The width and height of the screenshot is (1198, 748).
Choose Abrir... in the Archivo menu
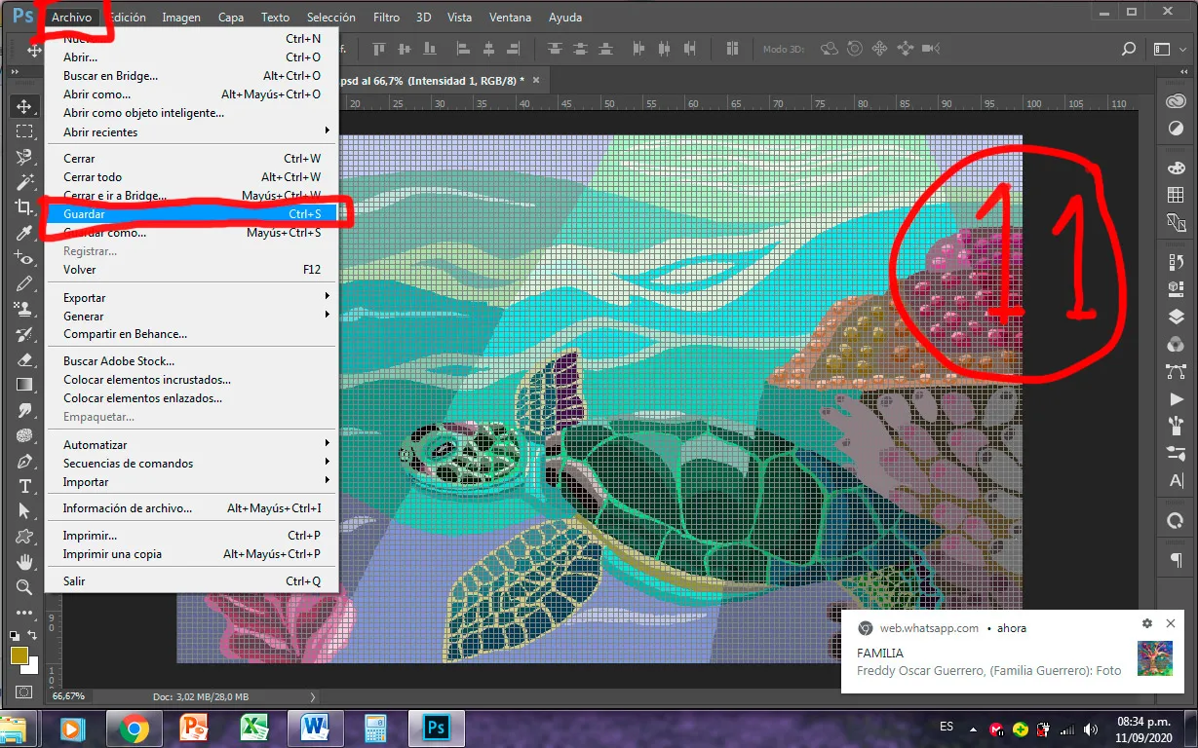(x=192, y=57)
